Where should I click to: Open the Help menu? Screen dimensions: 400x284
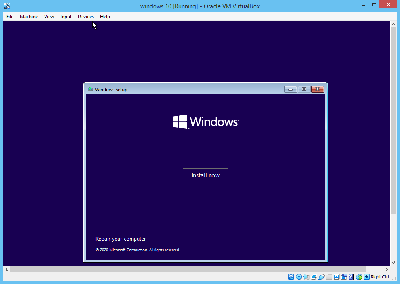pyautogui.click(x=105, y=17)
